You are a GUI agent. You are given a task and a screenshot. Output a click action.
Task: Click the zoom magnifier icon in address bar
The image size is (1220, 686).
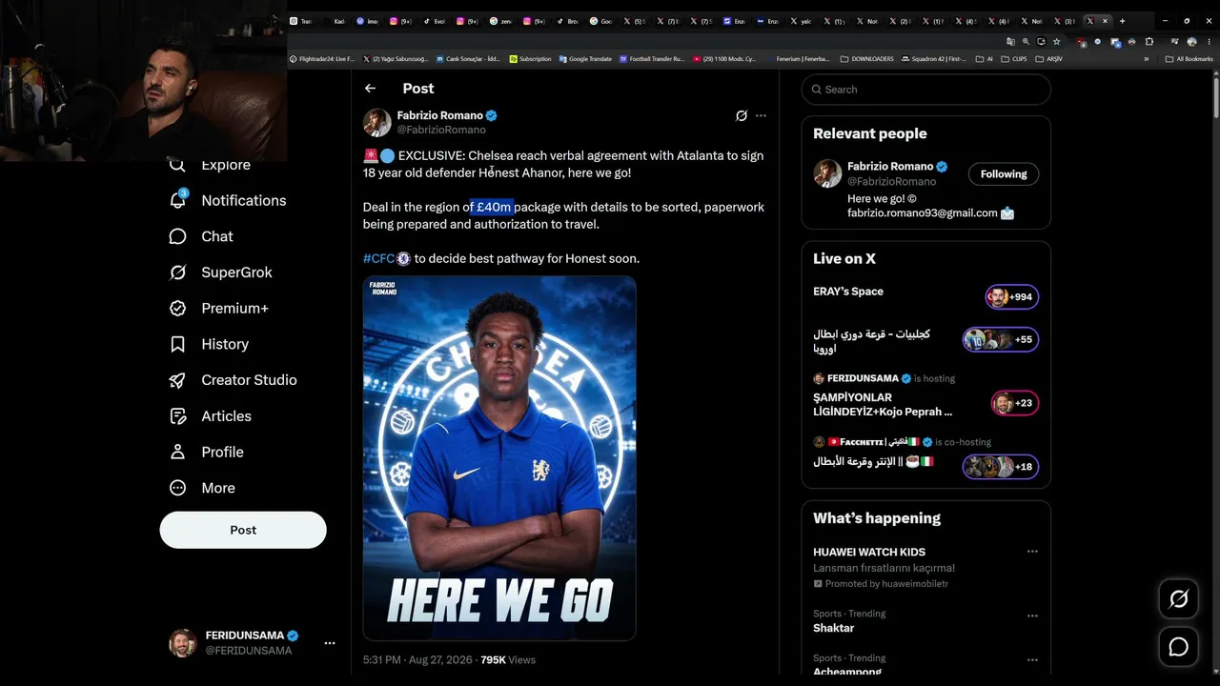click(x=1026, y=42)
